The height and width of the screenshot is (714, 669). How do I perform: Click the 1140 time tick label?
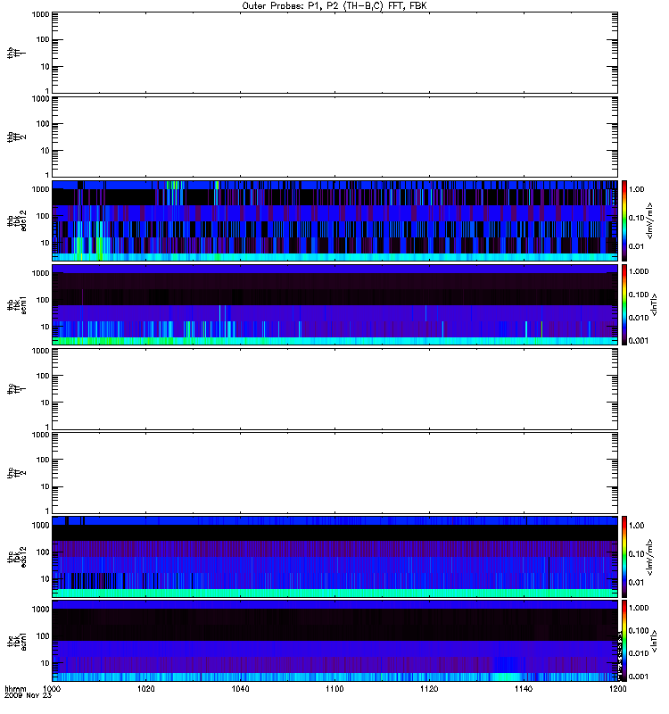(x=524, y=689)
